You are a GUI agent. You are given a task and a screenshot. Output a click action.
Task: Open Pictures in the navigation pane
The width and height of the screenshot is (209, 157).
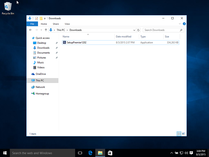pos(42,57)
